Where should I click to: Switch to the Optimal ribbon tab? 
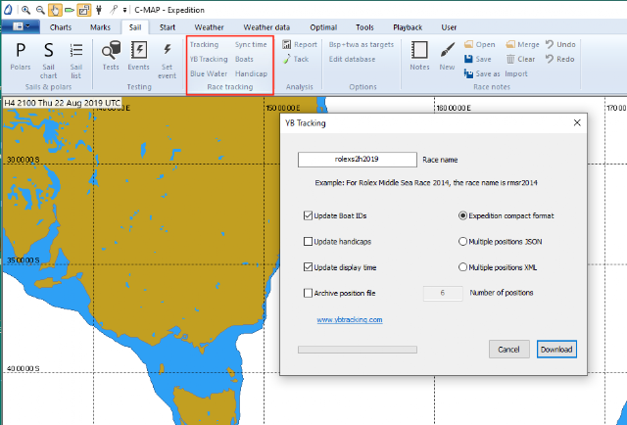point(323,27)
